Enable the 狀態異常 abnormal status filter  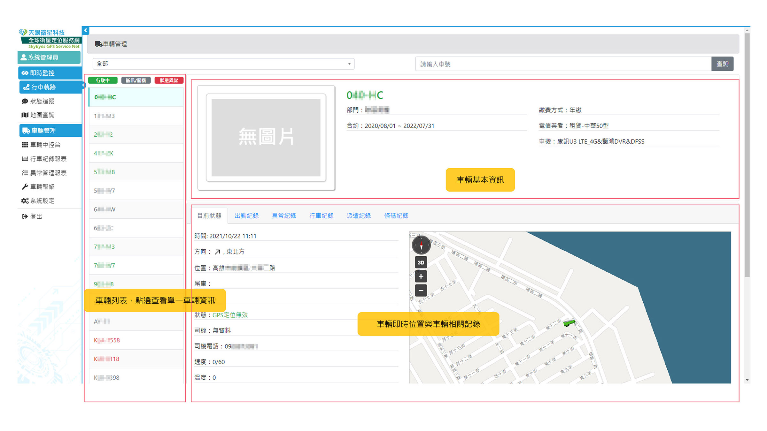coord(169,80)
